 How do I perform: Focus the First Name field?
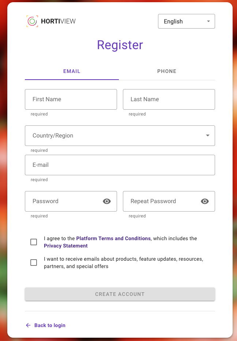pyautogui.click(x=71, y=99)
